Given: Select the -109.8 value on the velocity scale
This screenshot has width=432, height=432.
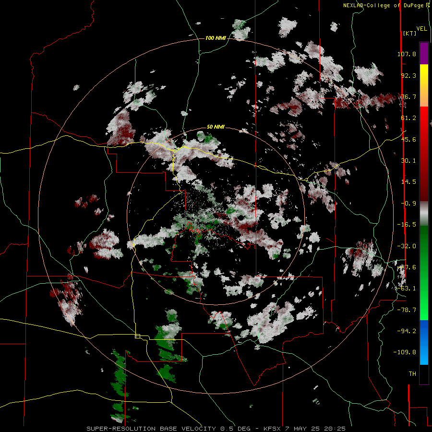Looking at the screenshot, I should tap(405, 352).
